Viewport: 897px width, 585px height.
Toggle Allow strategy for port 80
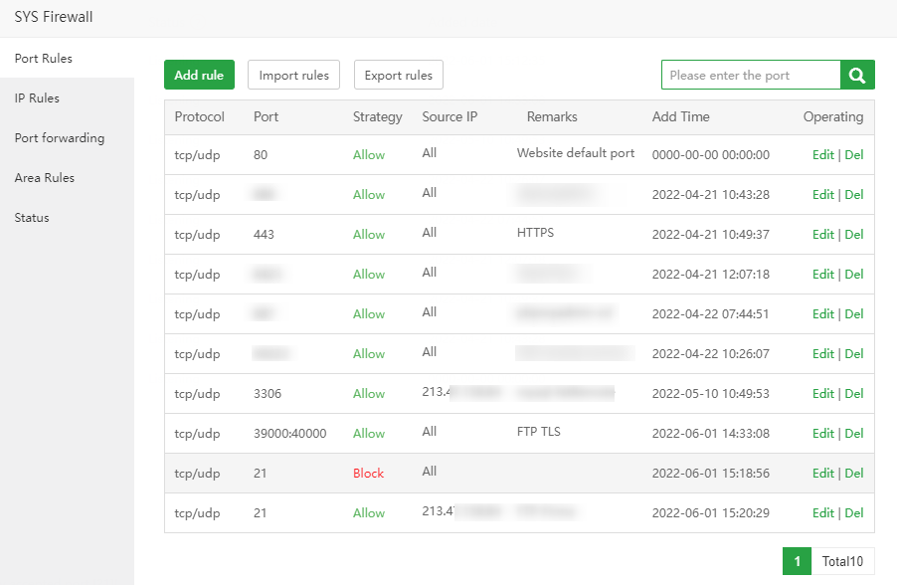pyautogui.click(x=369, y=155)
